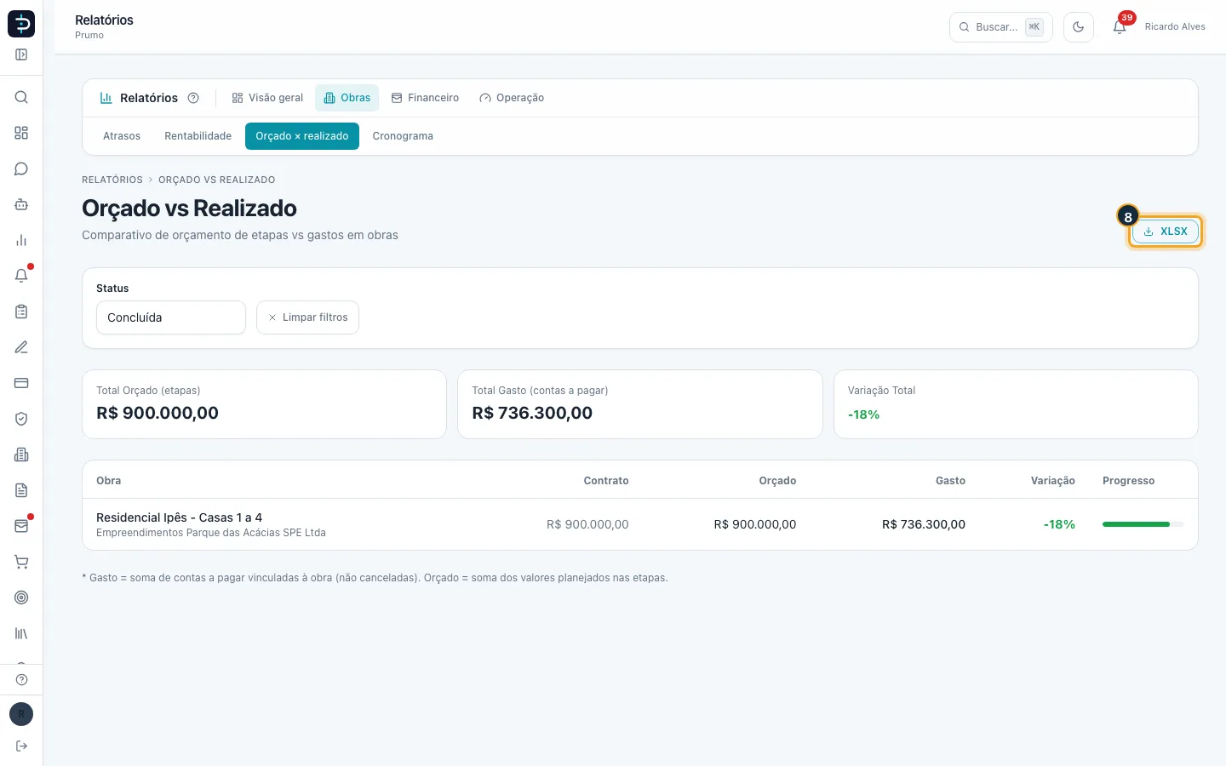Open the building sidebar icon
This screenshot has height=766, width=1226.
21,454
